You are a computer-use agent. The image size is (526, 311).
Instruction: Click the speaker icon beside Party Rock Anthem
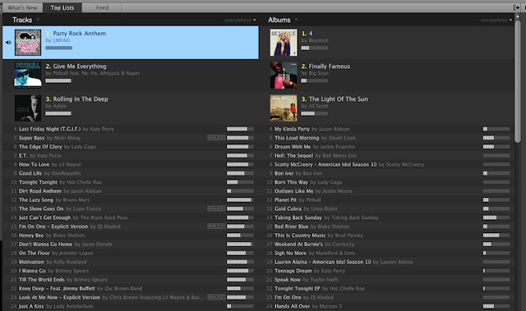pyautogui.click(x=8, y=43)
